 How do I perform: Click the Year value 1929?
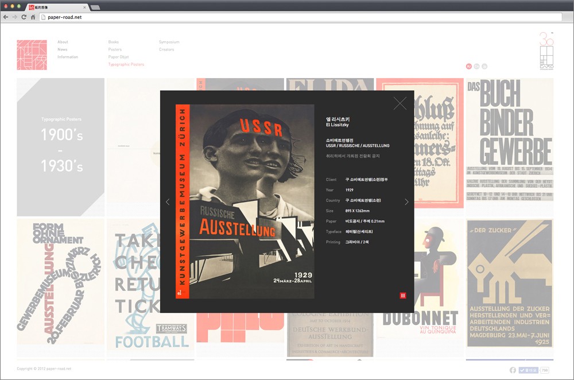[x=349, y=190]
